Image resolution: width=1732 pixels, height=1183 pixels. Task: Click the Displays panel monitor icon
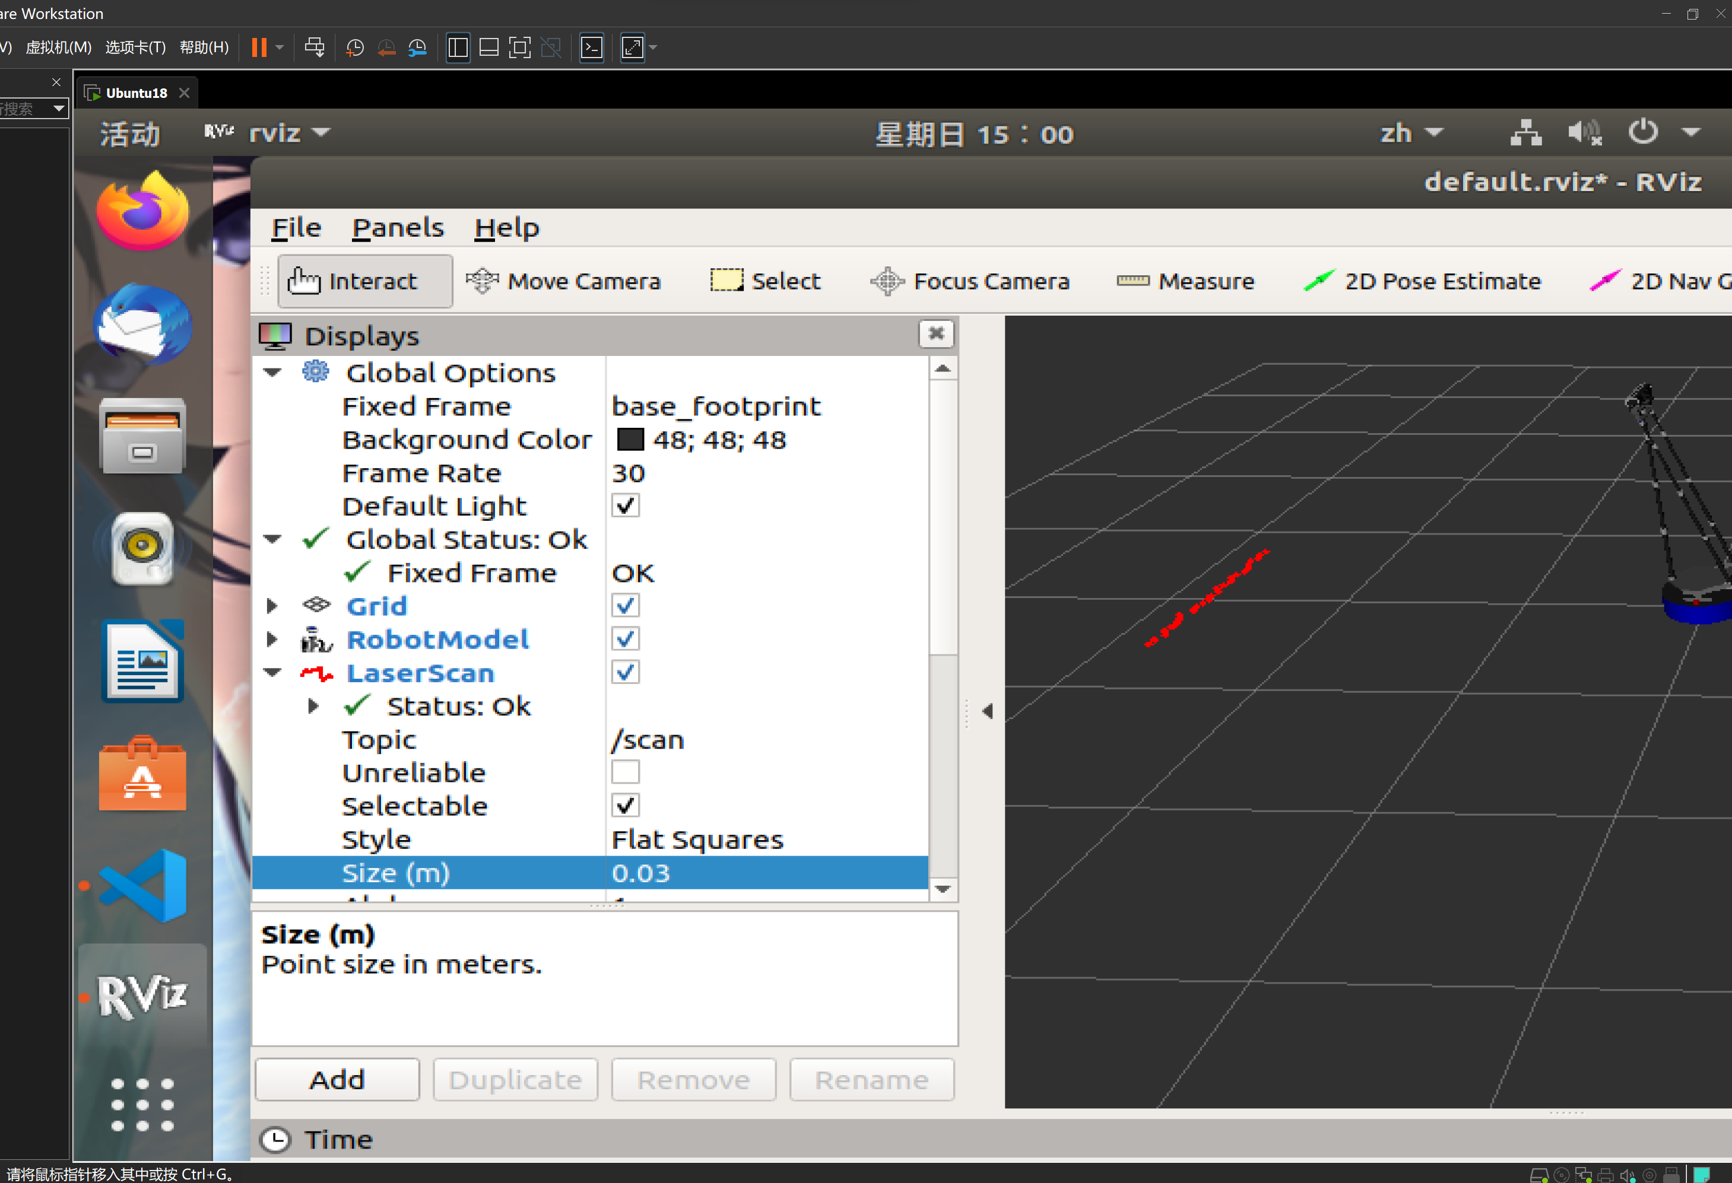275,336
